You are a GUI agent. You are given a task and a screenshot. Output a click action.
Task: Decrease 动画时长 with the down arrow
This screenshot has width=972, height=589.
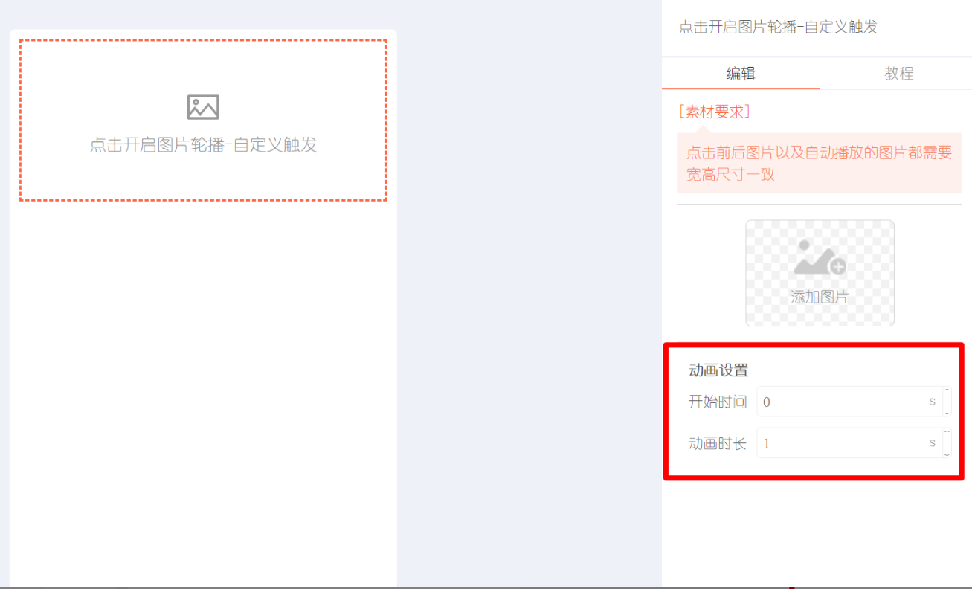coord(947,452)
